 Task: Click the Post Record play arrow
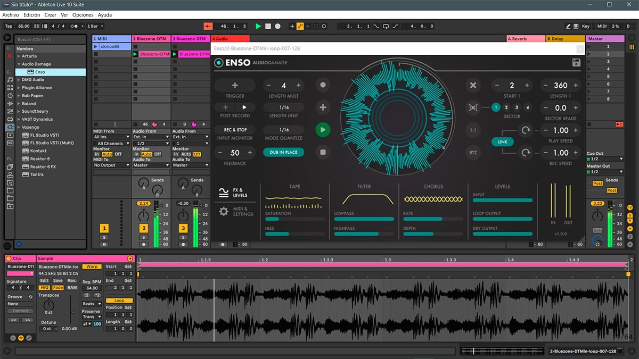(x=244, y=107)
